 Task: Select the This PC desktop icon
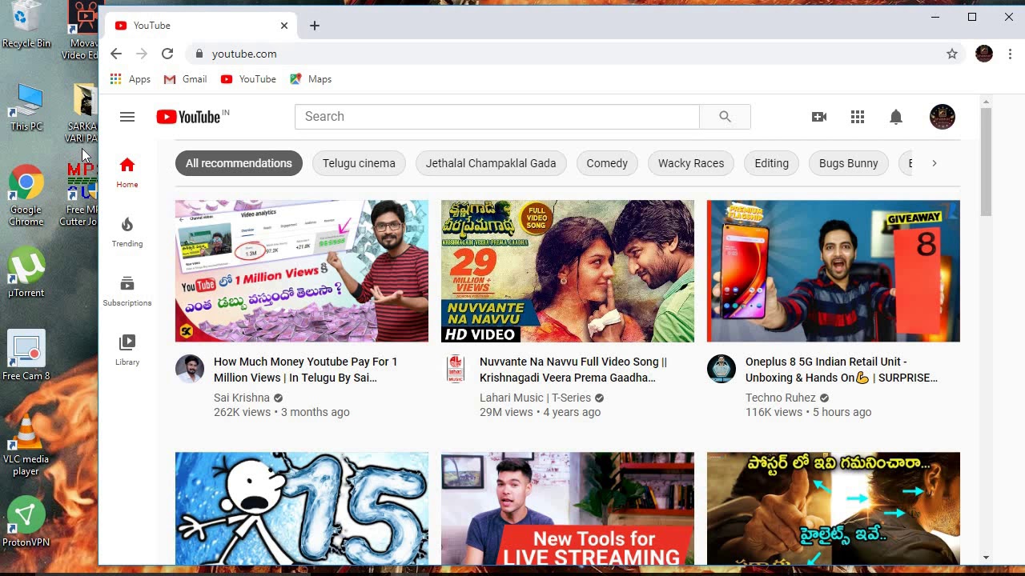click(26, 108)
